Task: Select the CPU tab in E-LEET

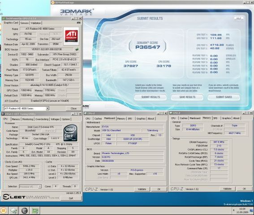Action: point(5,119)
